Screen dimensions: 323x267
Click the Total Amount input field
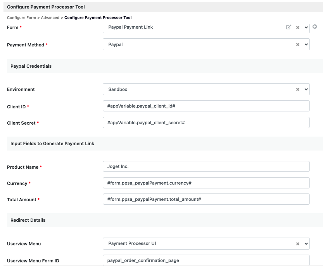pyautogui.click(x=206, y=199)
